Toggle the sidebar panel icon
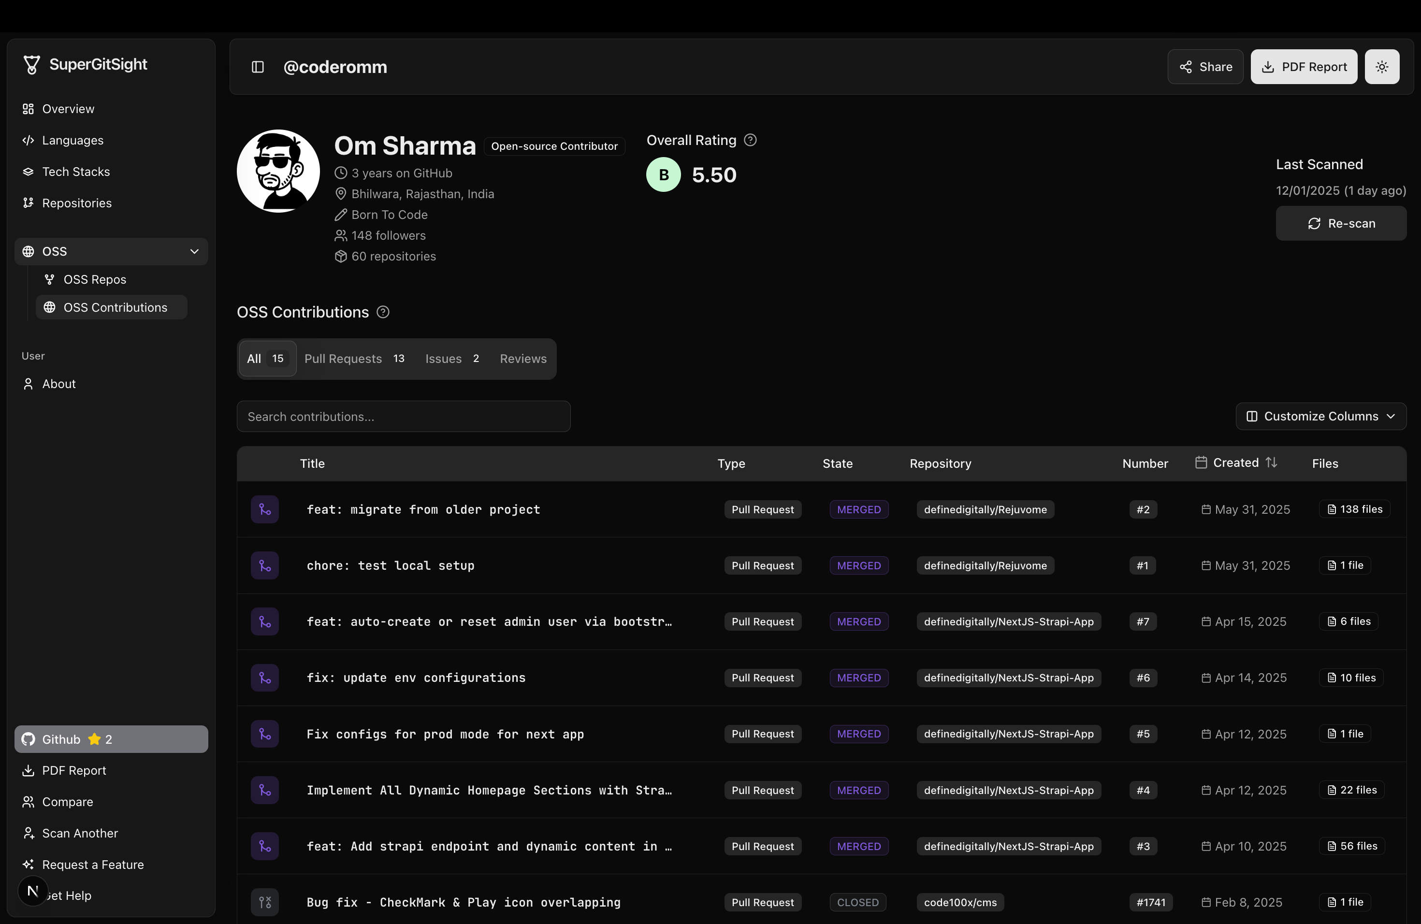Screen dimensions: 1421x924 [257, 67]
